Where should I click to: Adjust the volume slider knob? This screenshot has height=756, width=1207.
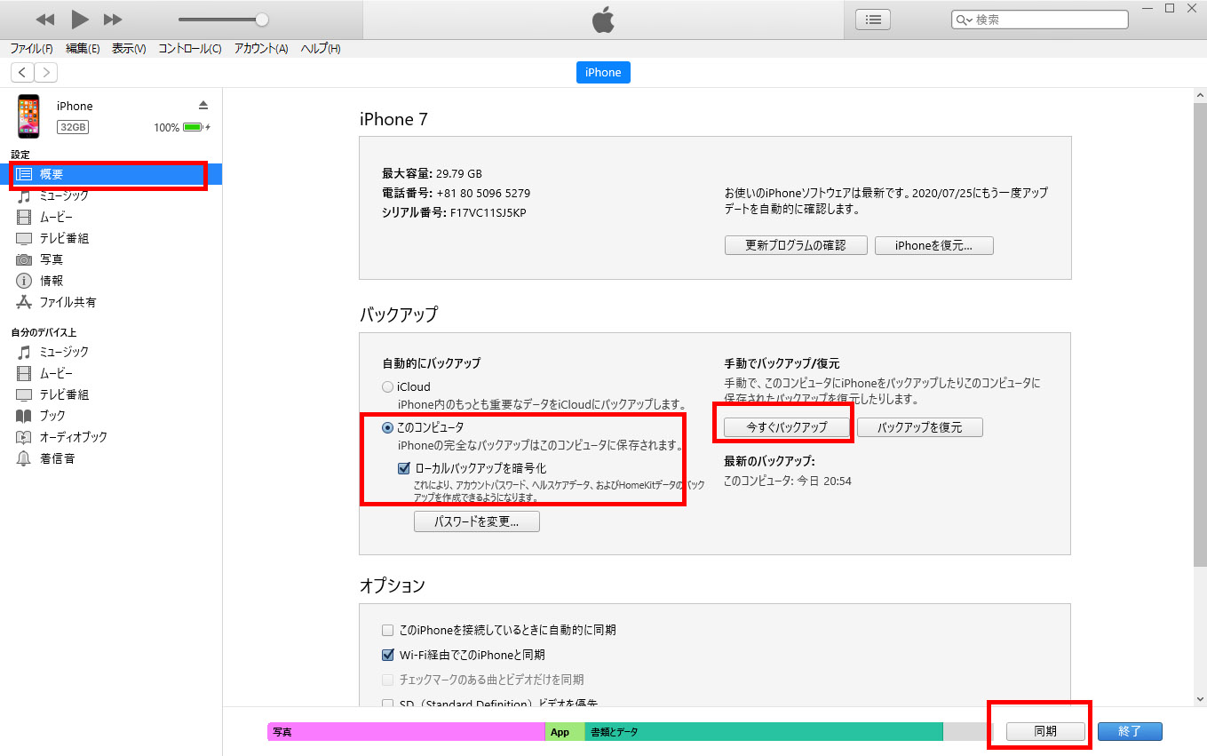point(261,20)
